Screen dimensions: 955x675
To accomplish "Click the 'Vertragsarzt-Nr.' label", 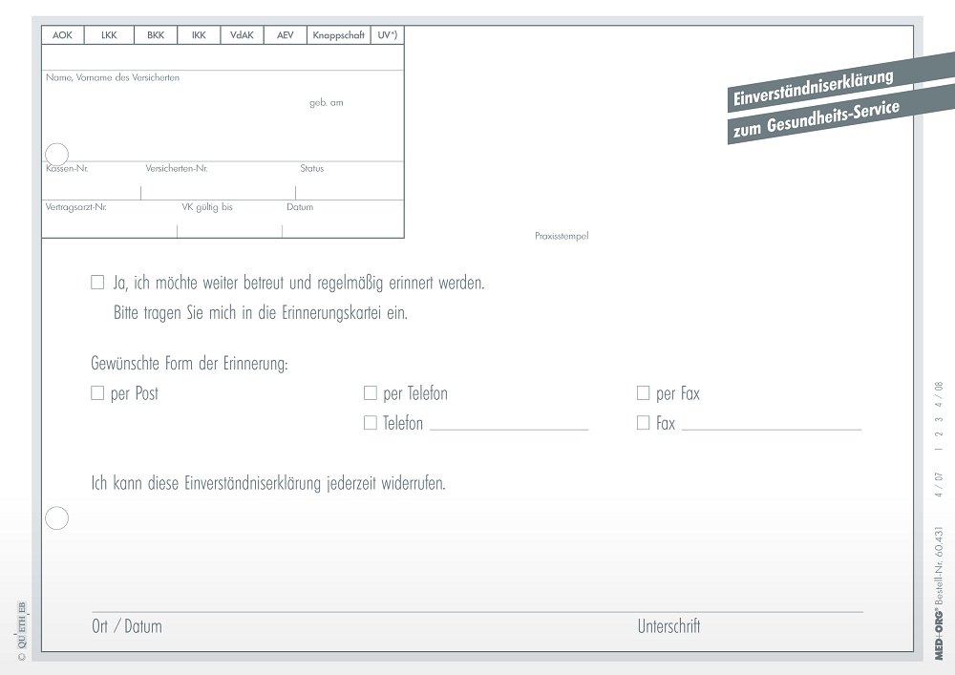I will click(76, 207).
